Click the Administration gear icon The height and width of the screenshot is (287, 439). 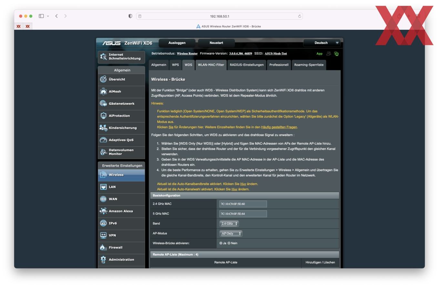point(103,260)
